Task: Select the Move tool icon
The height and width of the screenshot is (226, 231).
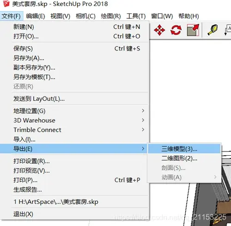Action: click(159, 30)
